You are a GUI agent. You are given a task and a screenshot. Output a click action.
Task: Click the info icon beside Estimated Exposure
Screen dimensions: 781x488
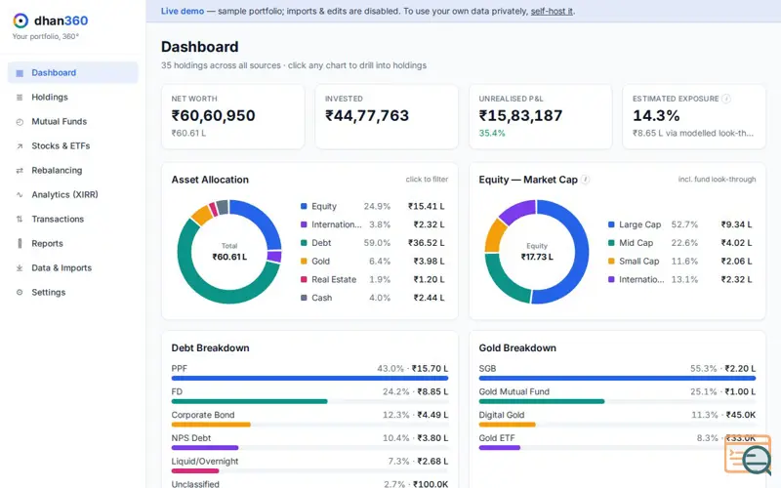coord(726,99)
